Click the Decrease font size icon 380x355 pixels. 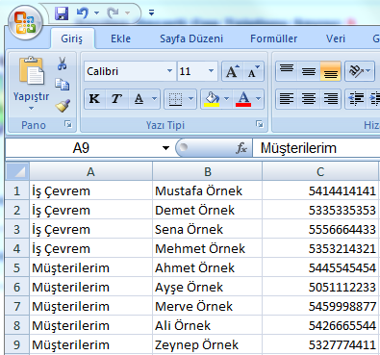pos(253,71)
